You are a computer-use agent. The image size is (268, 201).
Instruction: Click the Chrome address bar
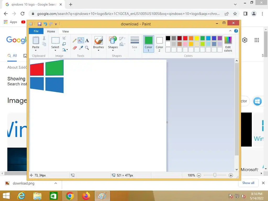[128, 14]
